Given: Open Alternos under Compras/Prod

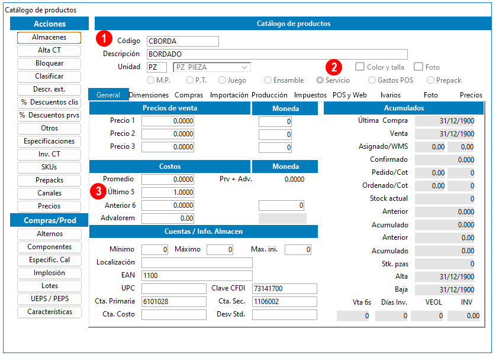Looking at the screenshot, I should (49, 234).
